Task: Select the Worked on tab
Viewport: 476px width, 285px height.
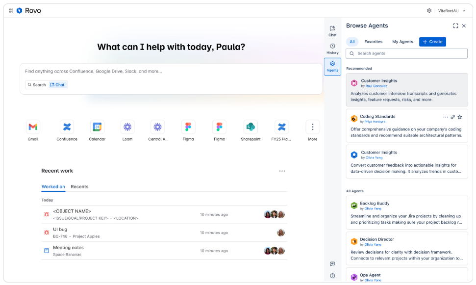Action: pyautogui.click(x=53, y=186)
